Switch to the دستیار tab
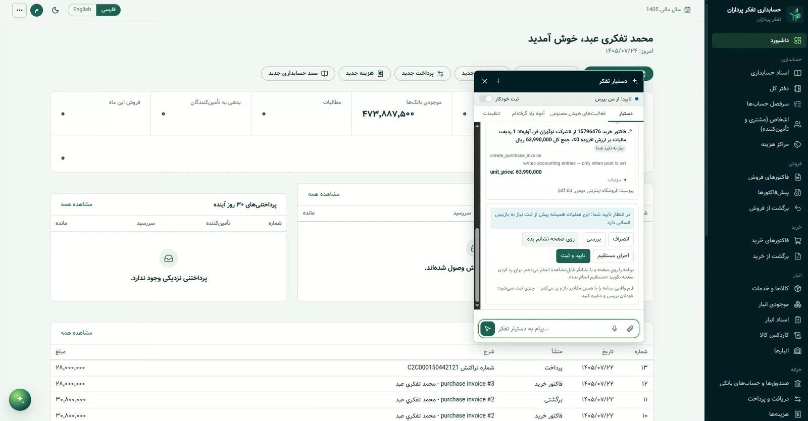Image resolution: width=808 pixels, height=421 pixels. click(626, 114)
